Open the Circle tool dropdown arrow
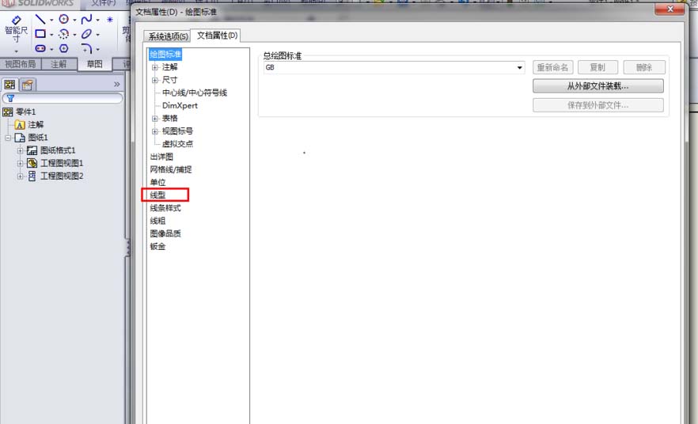 (74, 20)
